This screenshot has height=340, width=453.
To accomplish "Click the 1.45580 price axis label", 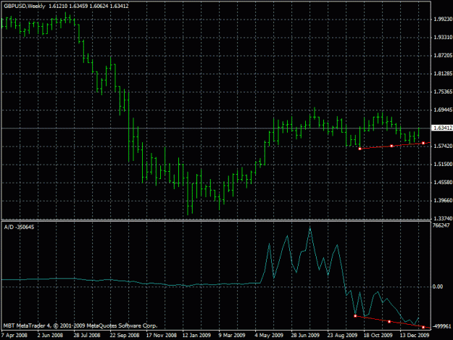I will pyautogui.click(x=442, y=182).
